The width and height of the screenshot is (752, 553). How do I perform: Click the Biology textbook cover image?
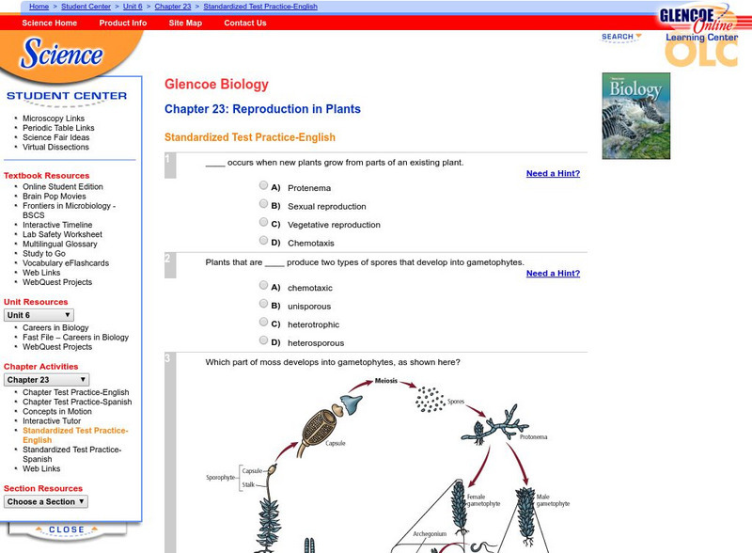pyautogui.click(x=634, y=110)
